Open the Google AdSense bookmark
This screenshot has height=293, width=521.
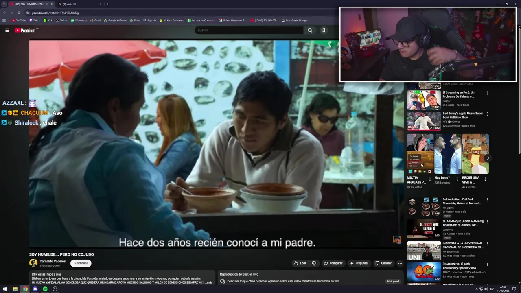[115, 20]
